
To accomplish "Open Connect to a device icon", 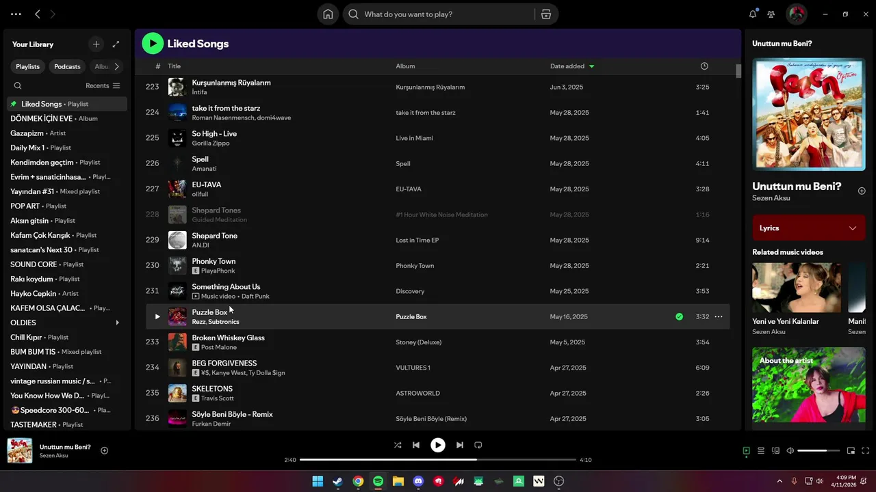I will pos(775,451).
